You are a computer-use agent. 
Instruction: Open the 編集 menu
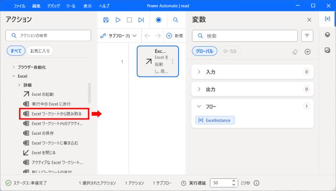(36, 6)
